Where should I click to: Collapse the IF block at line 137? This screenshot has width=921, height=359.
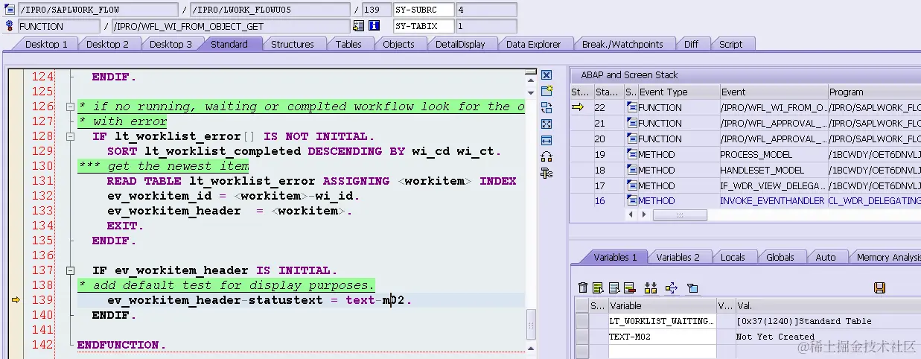click(x=71, y=270)
